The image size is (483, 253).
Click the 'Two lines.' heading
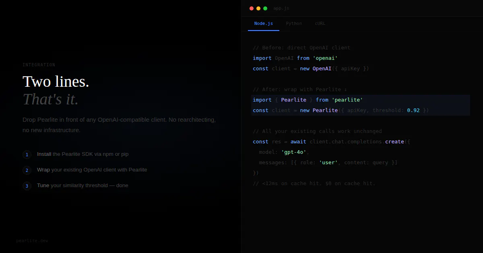point(56,82)
